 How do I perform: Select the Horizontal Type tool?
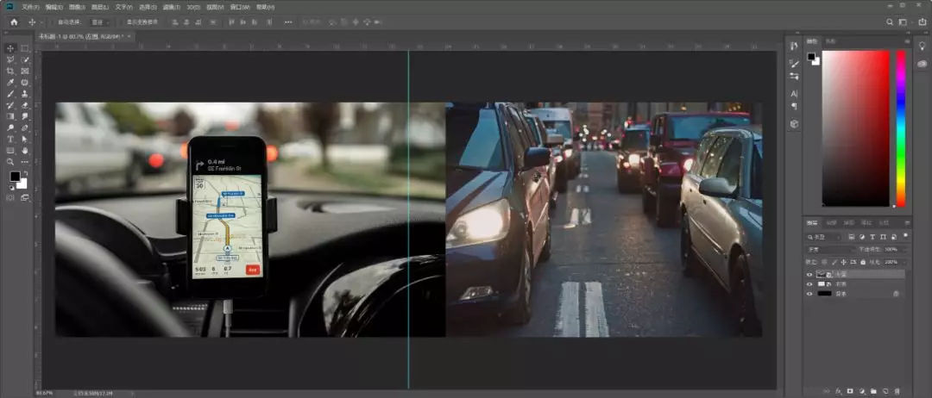pos(10,139)
